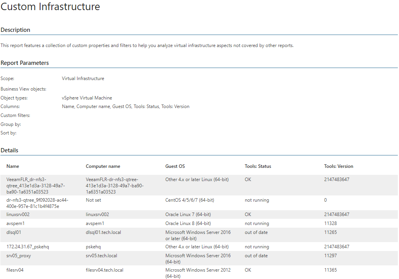This screenshot has height=279, width=399.
Task: Click the pskehq computer name cell
Action: click(93, 247)
